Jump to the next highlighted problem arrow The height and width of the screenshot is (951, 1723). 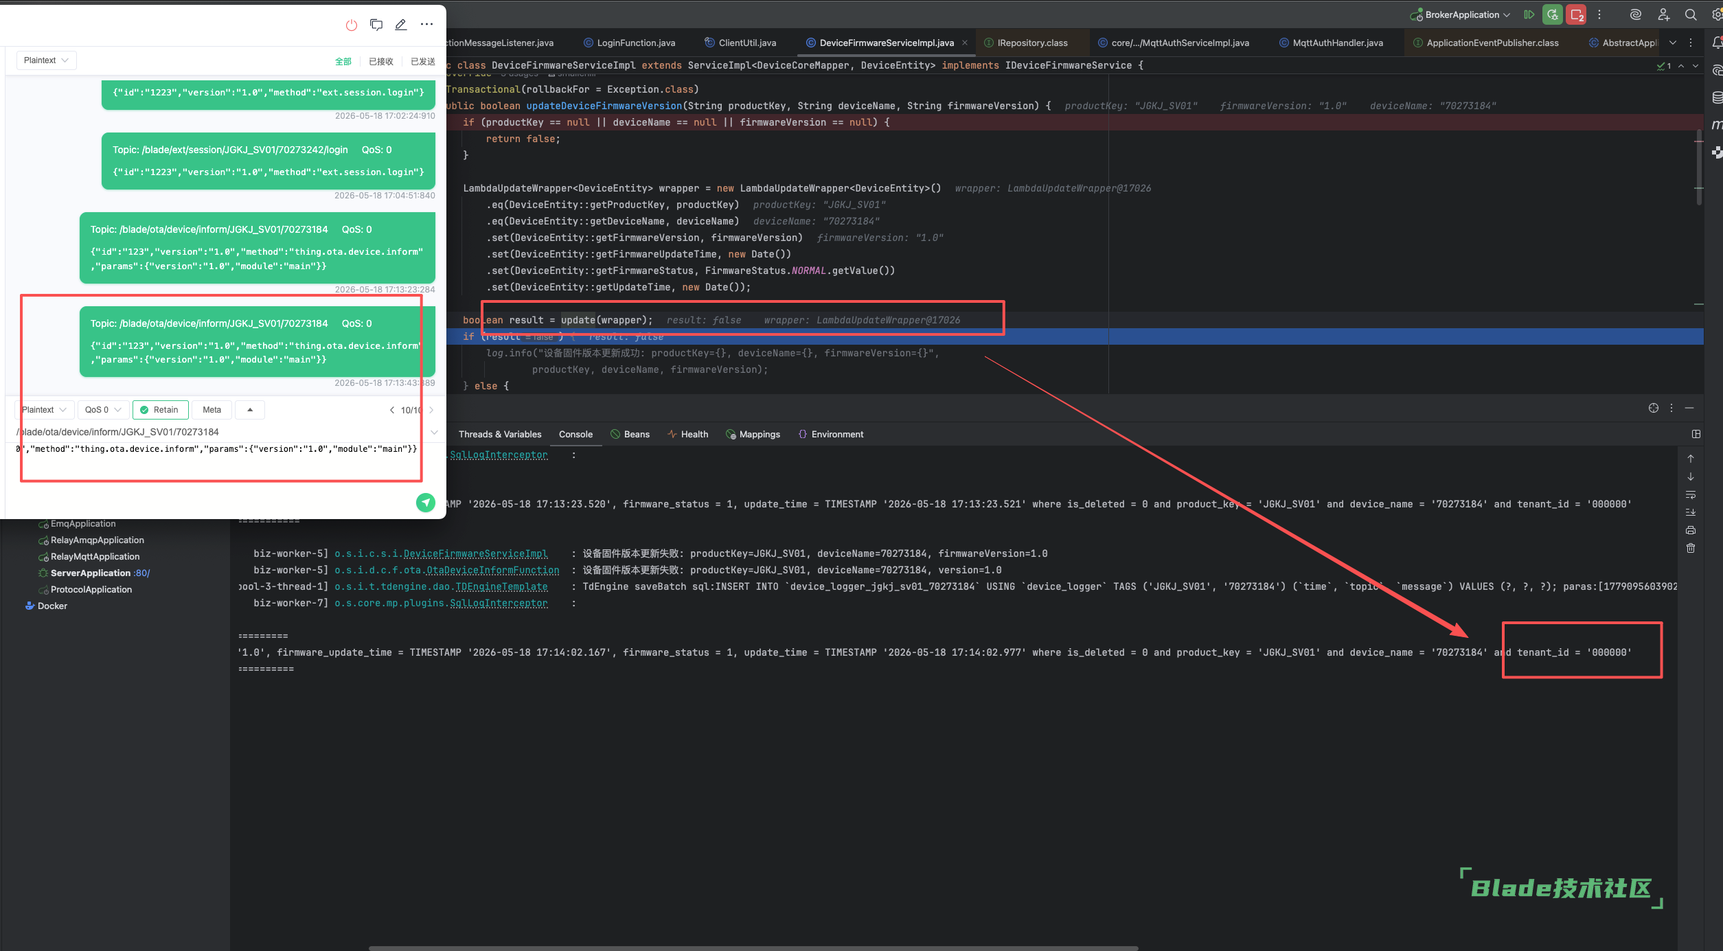click(x=1696, y=66)
